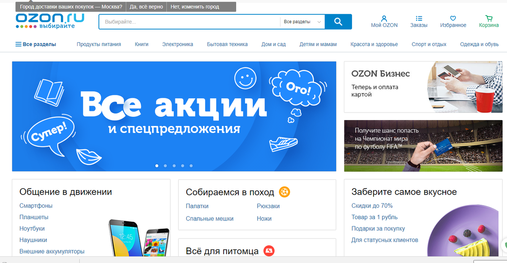Image resolution: width=507 pixels, height=263 pixels.
Task: Open the Скидки до 70% link
Action: coord(372,206)
